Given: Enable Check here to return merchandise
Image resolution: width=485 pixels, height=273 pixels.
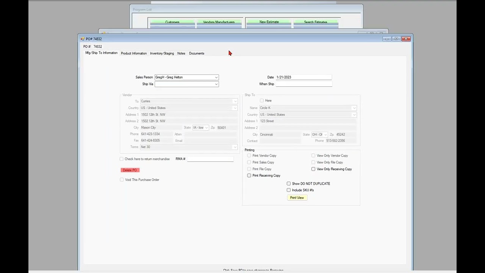Looking at the screenshot, I should click(122, 159).
